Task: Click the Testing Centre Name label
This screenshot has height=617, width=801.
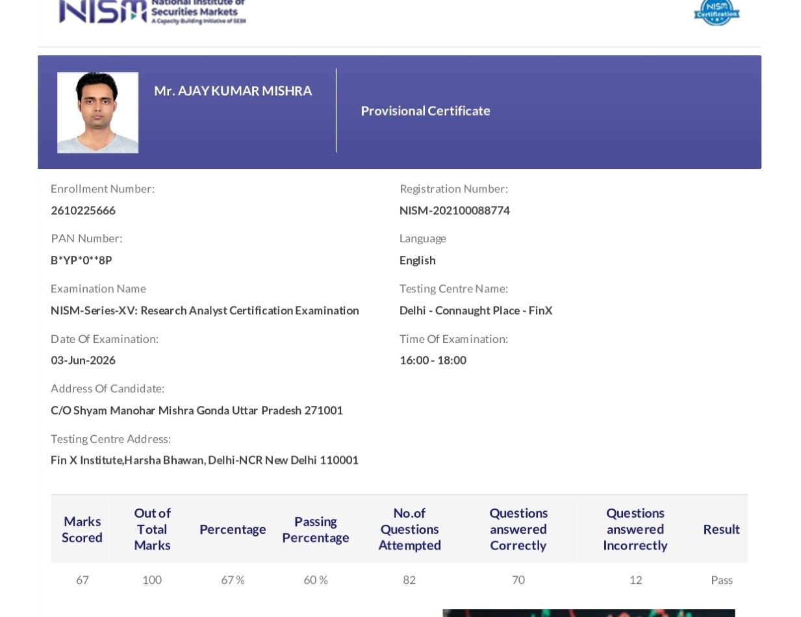Action: point(453,288)
